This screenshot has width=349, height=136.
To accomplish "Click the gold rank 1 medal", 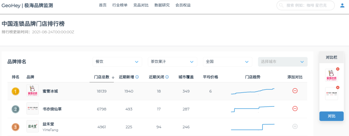I will pyautogui.click(x=16, y=91).
